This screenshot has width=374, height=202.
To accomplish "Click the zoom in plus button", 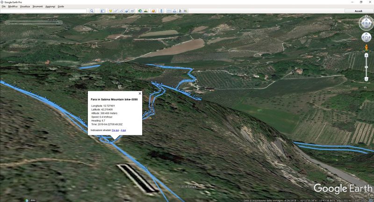I will (x=367, y=55).
